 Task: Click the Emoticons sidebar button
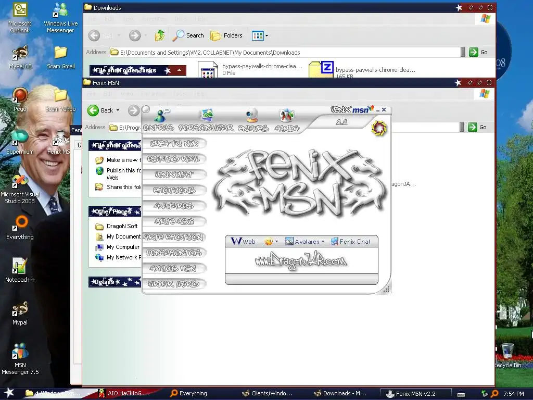pyautogui.click(x=174, y=191)
